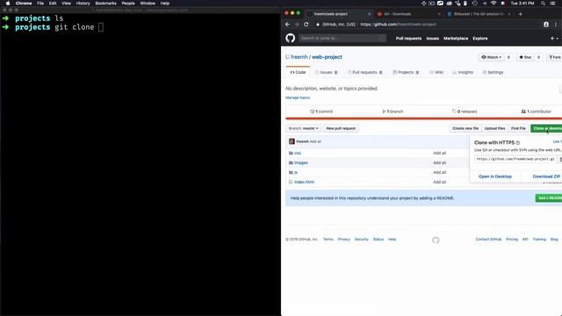Open the Wiki tab
562x316 pixels.
436,72
